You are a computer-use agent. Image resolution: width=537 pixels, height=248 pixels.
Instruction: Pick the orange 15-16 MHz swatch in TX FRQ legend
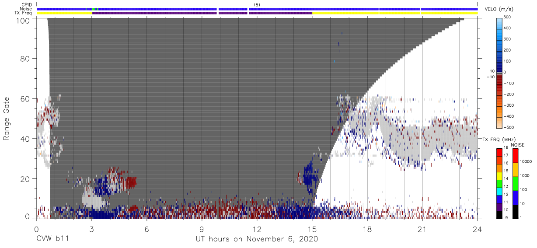click(x=499, y=168)
